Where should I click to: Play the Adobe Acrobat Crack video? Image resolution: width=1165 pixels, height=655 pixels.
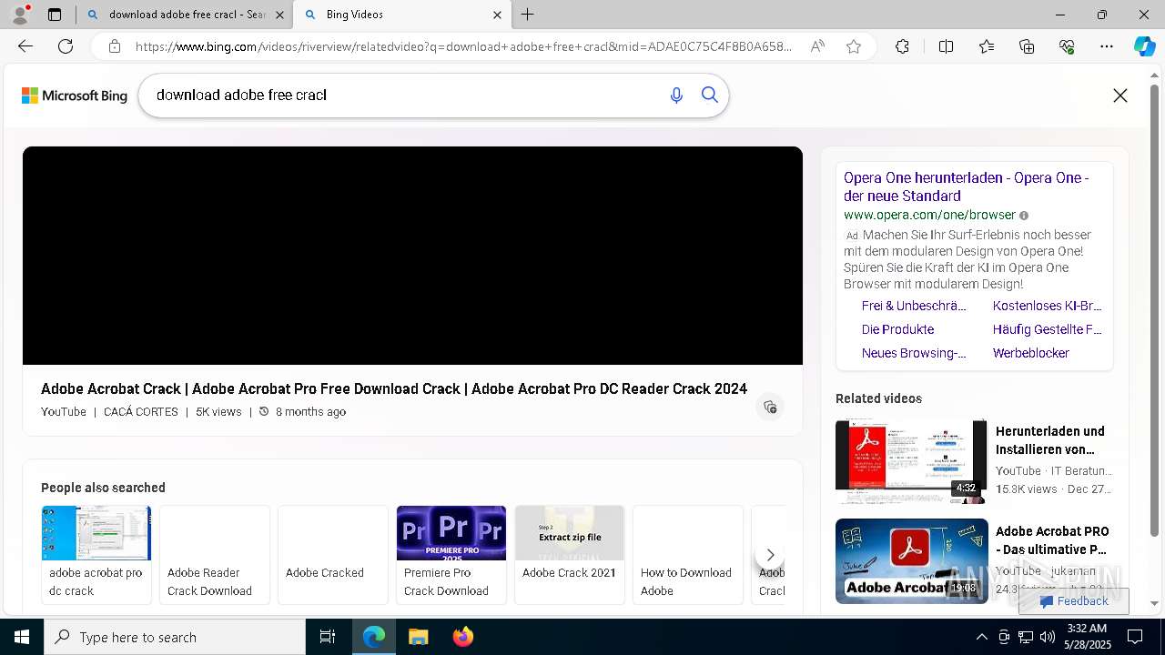tap(412, 256)
